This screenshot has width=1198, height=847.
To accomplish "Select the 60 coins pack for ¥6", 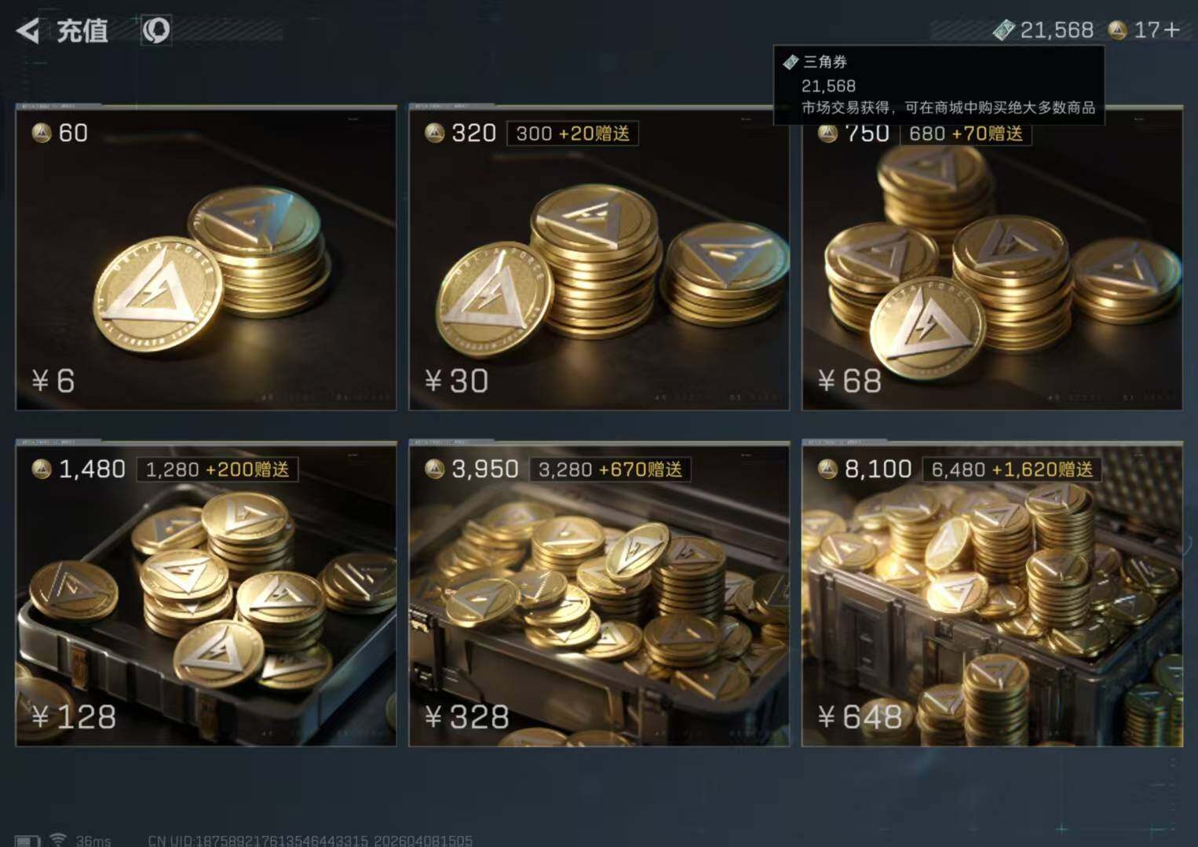I will tap(206, 257).
